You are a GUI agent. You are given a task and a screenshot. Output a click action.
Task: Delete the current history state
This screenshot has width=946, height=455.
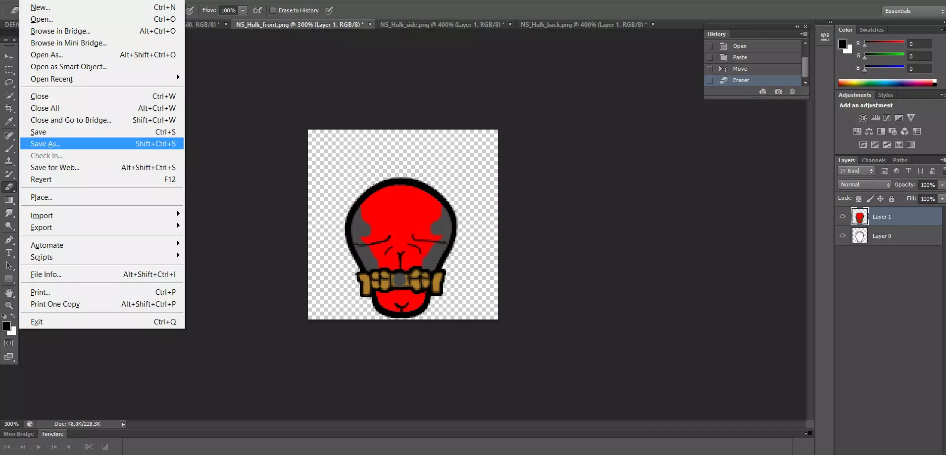pos(793,91)
